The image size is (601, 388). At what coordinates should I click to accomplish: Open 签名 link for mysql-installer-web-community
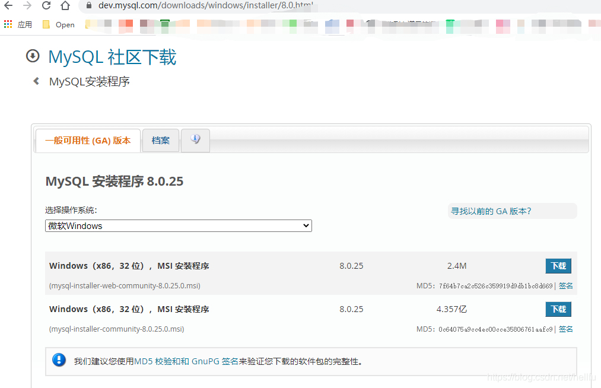566,285
